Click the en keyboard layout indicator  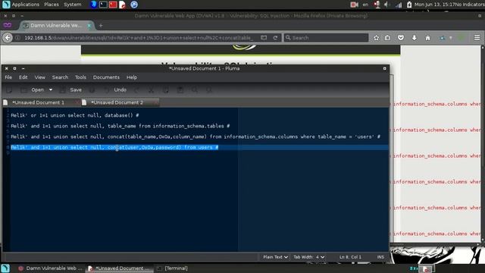pos(365,5)
